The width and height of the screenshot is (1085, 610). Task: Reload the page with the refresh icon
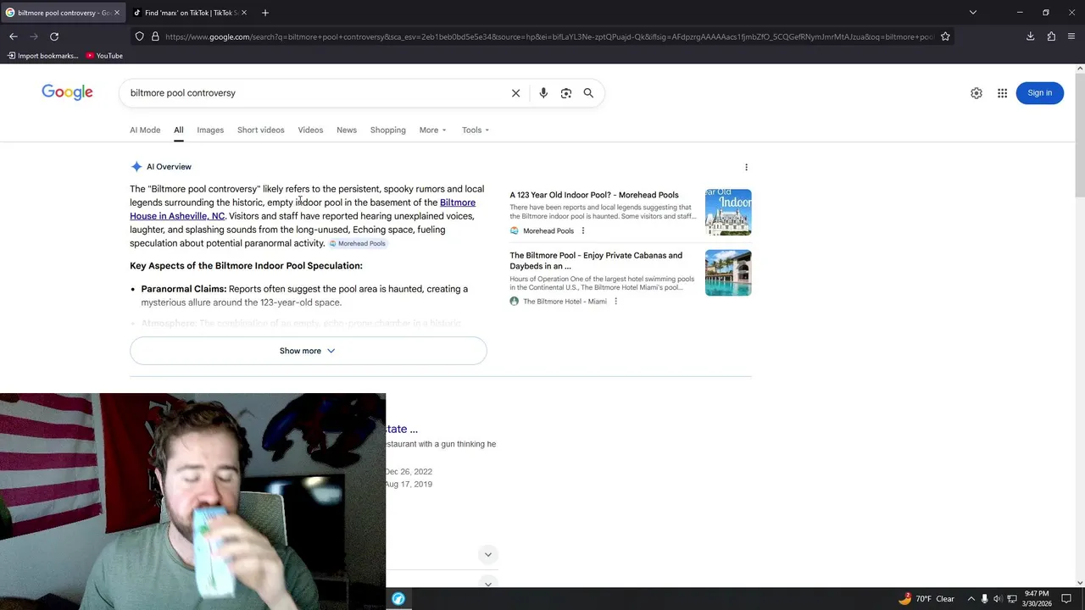click(x=54, y=36)
